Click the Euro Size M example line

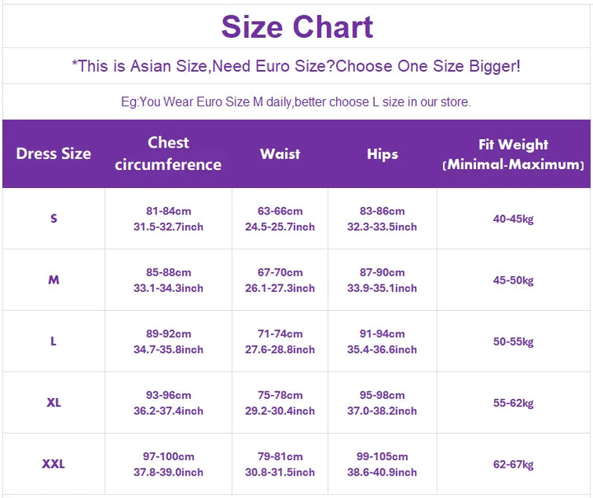(296, 102)
